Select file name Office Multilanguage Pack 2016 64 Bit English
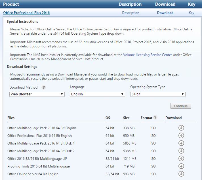Image resolution: width=202 pixels, height=180 pixels. click(42, 128)
